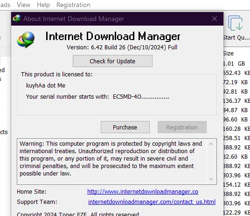The image size is (250, 216).
Task: Select the 84.87 KB download row
Action: point(236,110)
